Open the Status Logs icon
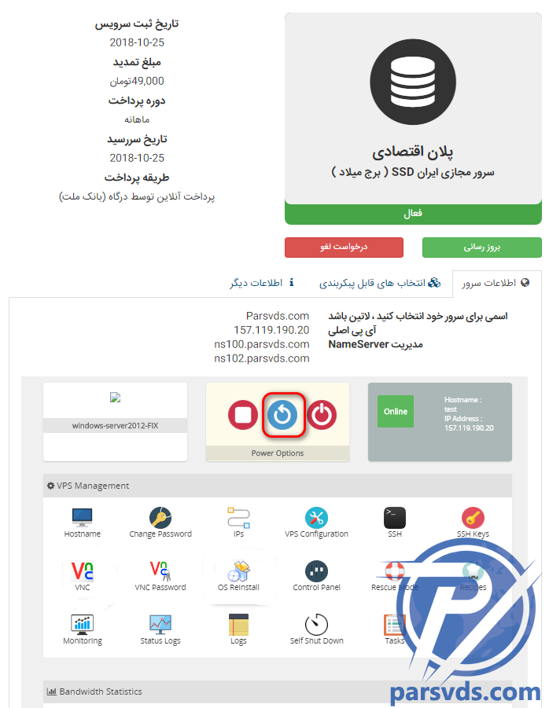The width and height of the screenshot is (549, 708). 160,625
